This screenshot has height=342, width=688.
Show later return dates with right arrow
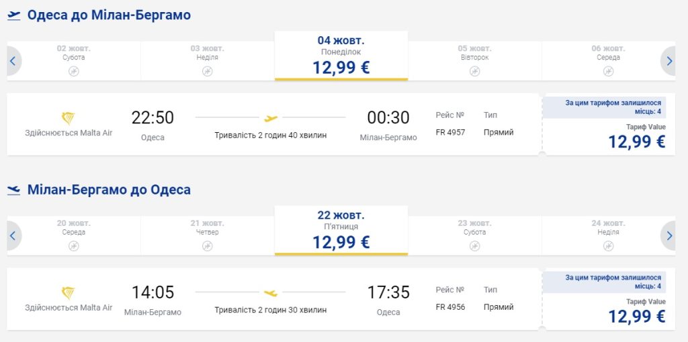click(669, 235)
